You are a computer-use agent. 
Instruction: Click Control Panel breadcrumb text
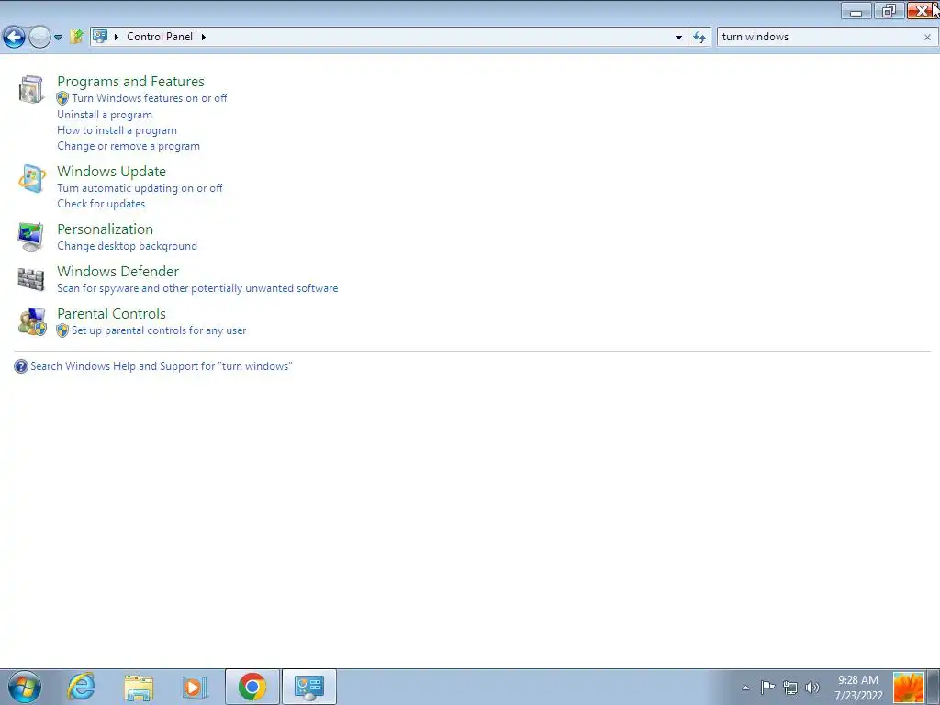pyautogui.click(x=160, y=37)
